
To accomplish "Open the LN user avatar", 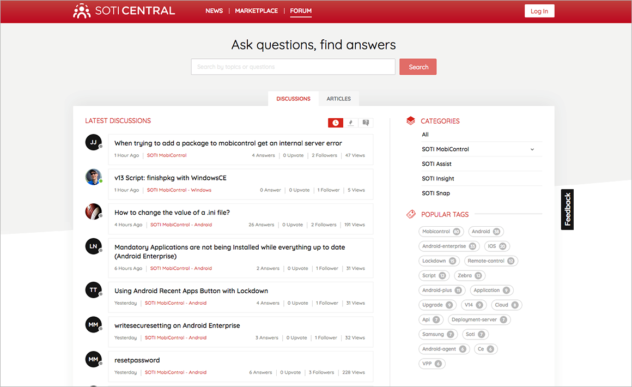I will tap(94, 246).
